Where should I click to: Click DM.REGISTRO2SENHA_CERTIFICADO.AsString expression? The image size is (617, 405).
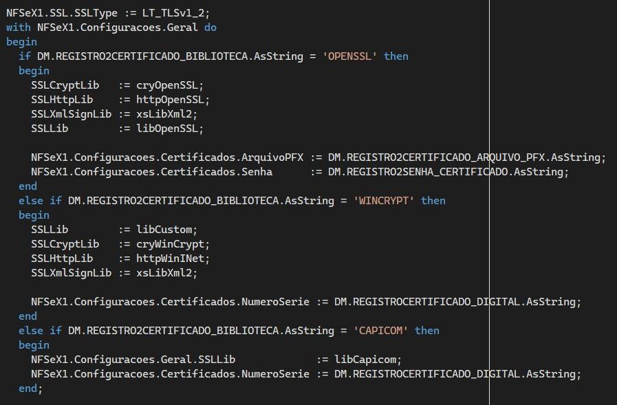point(446,172)
